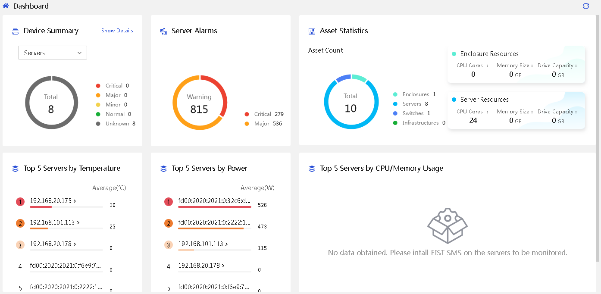This screenshot has height=294, width=601.
Task: Open server 192.168.101.113 in Power list
Action: 203,244
